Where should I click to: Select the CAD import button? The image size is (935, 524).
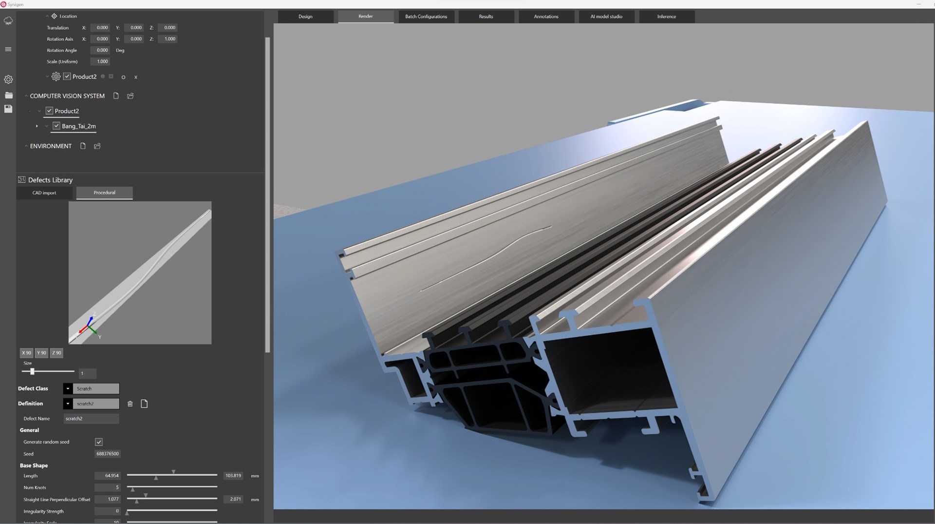(44, 193)
